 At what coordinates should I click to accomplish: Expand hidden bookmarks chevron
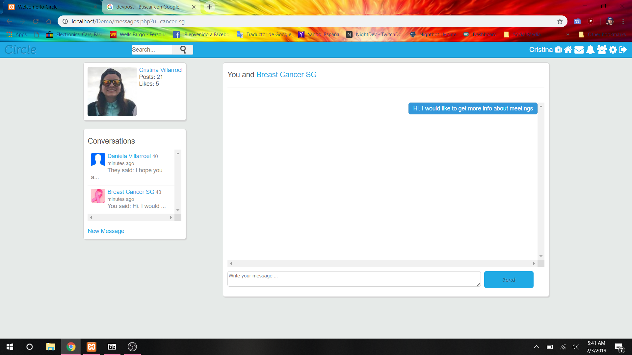tap(567, 35)
